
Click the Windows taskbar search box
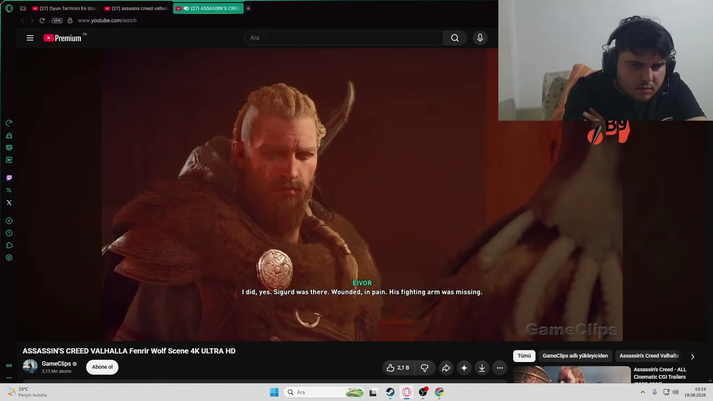point(325,392)
